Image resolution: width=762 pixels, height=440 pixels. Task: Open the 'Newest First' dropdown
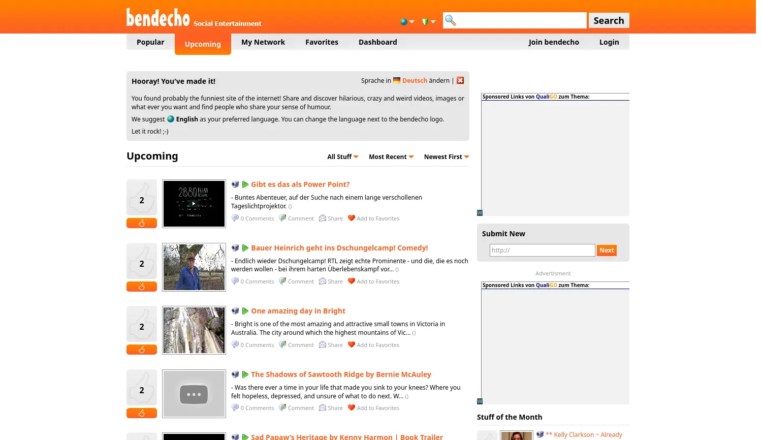(x=446, y=156)
